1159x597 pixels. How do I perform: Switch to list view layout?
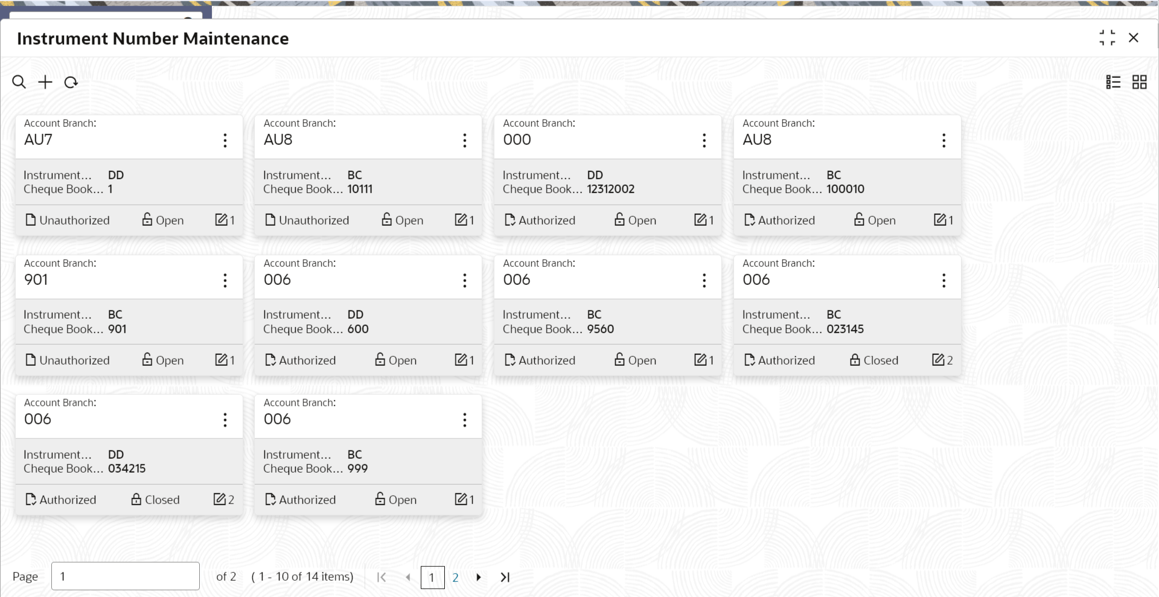click(x=1113, y=82)
